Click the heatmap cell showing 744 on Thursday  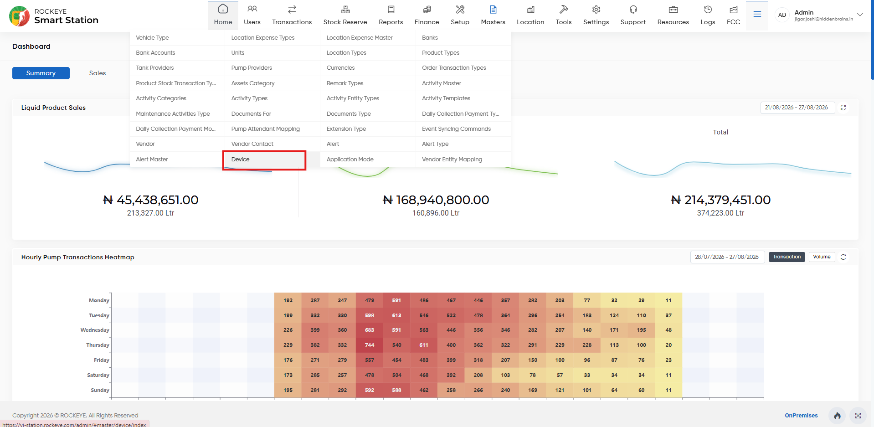[370, 345]
